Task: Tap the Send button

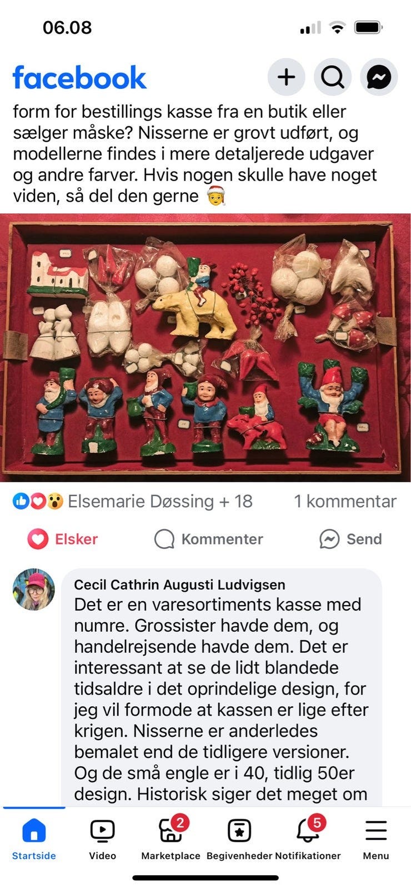Action: [x=350, y=539]
